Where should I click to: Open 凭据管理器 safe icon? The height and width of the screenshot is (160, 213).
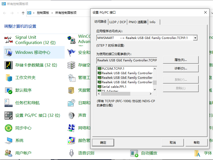point(71,90)
